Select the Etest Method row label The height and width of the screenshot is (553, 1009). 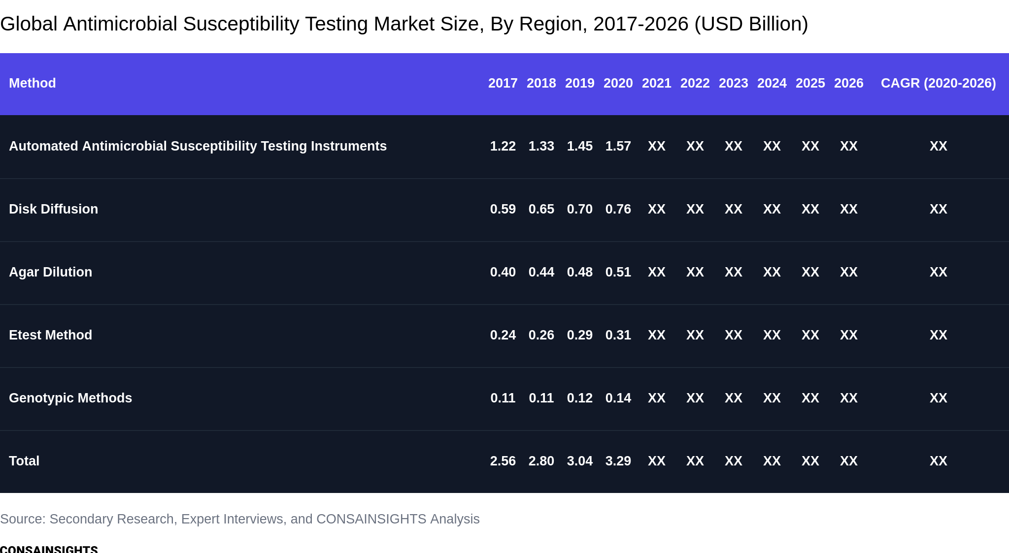coord(50,335)
